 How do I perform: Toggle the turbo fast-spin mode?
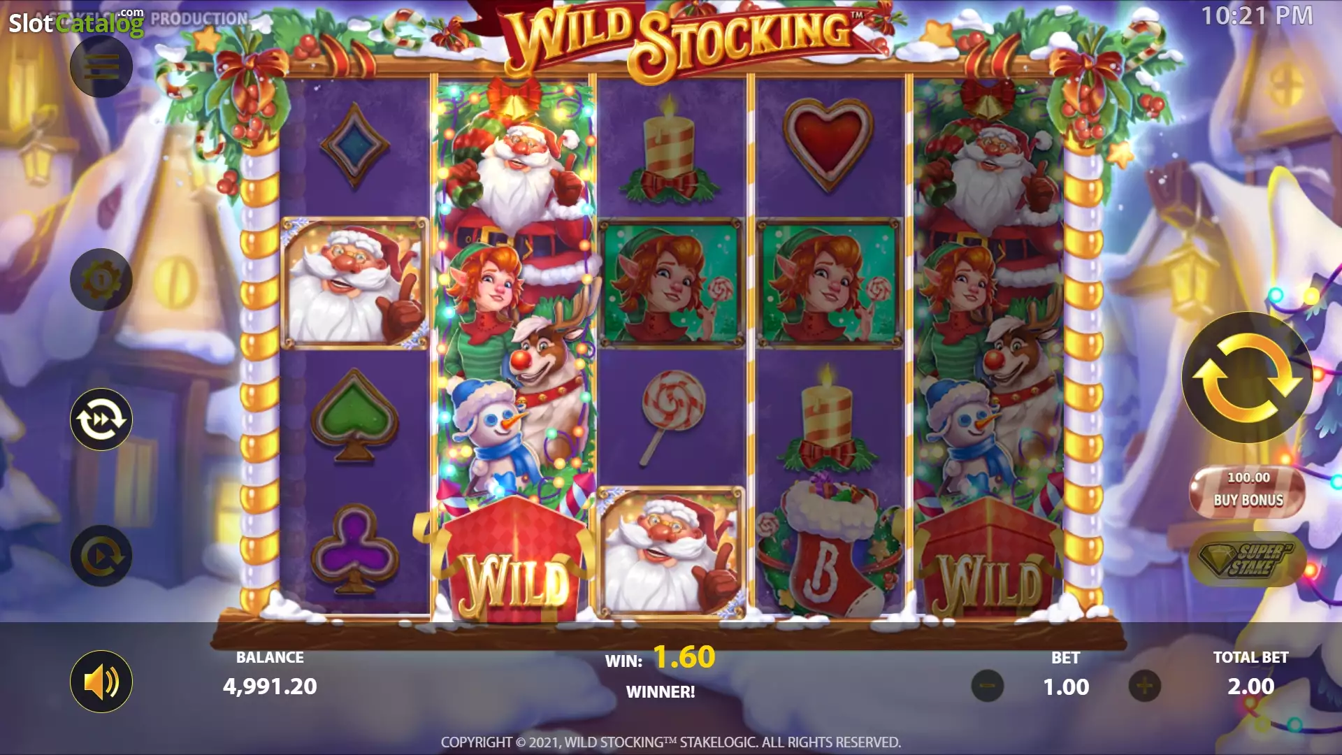(x=101, y=419)
